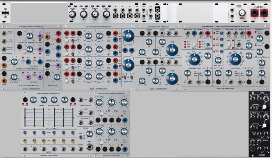Flip the phase lock toggle switch
Image resolution: width=272 pixels, height=158 pixels.
[x=221, y=33]
